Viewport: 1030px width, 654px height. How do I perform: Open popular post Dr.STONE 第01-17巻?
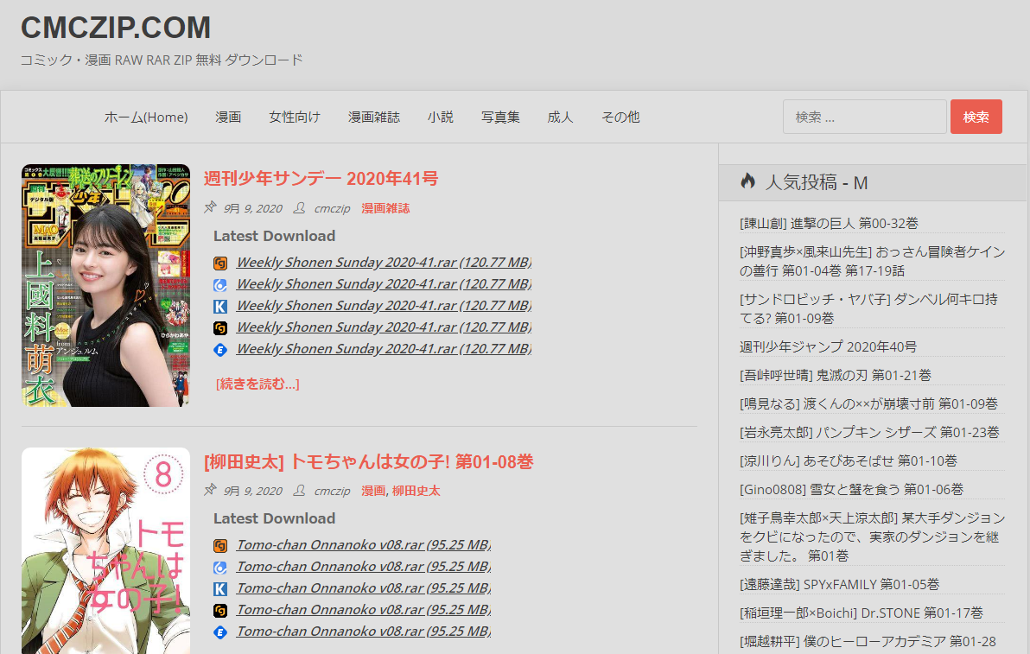(862, 613)
